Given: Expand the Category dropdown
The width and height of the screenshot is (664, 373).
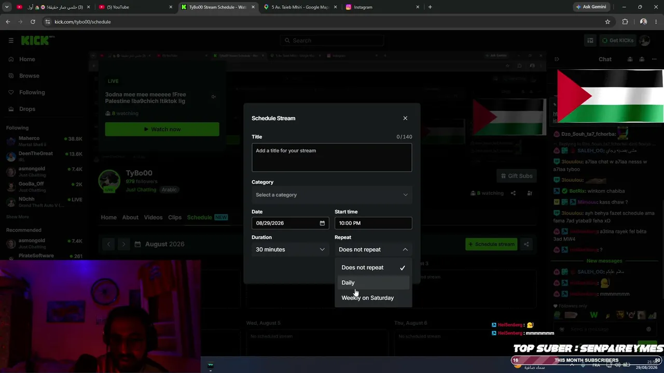Looking at the screenshot, I should click(331, 195).
